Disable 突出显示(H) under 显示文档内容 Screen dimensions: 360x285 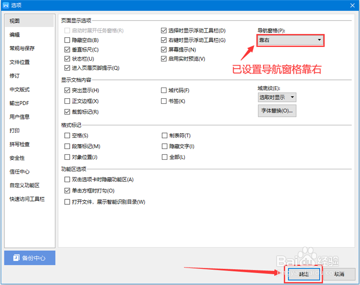[67, 90]
